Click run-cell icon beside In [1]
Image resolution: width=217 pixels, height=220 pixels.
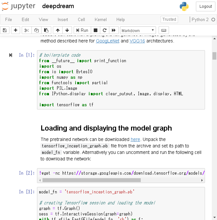point(11,55)
